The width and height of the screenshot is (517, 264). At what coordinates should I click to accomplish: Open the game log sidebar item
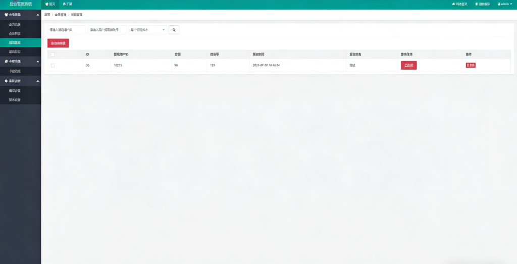click(x=15, y=51)
